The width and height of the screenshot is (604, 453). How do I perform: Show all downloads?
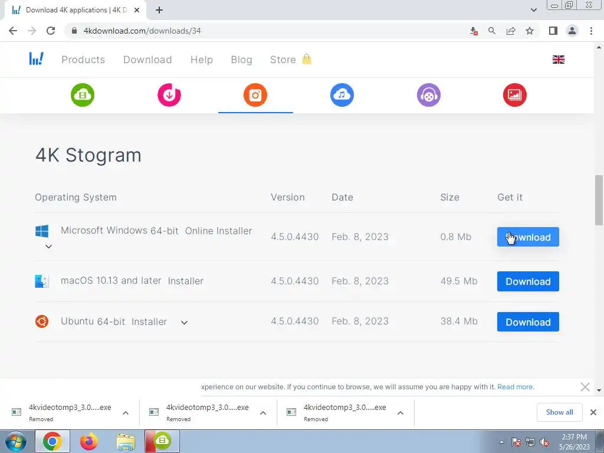pyautogui.click(x=559, y=412)
